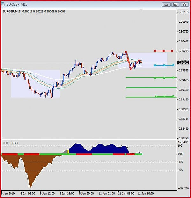This screenshot has width=191, height=198.
Task: Click the price scale value 0.88270
Action: click(x=183, y=138)
